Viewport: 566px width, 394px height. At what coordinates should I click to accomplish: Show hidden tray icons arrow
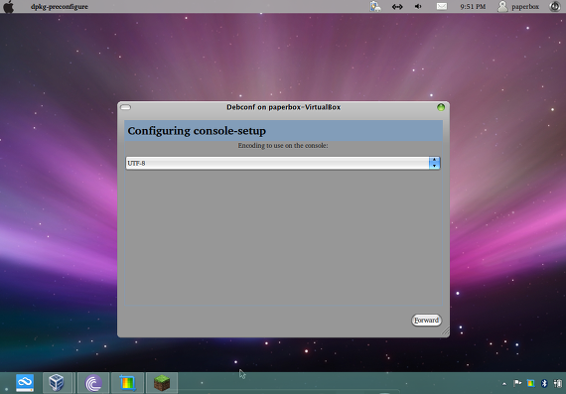click(x=504, y=383)
